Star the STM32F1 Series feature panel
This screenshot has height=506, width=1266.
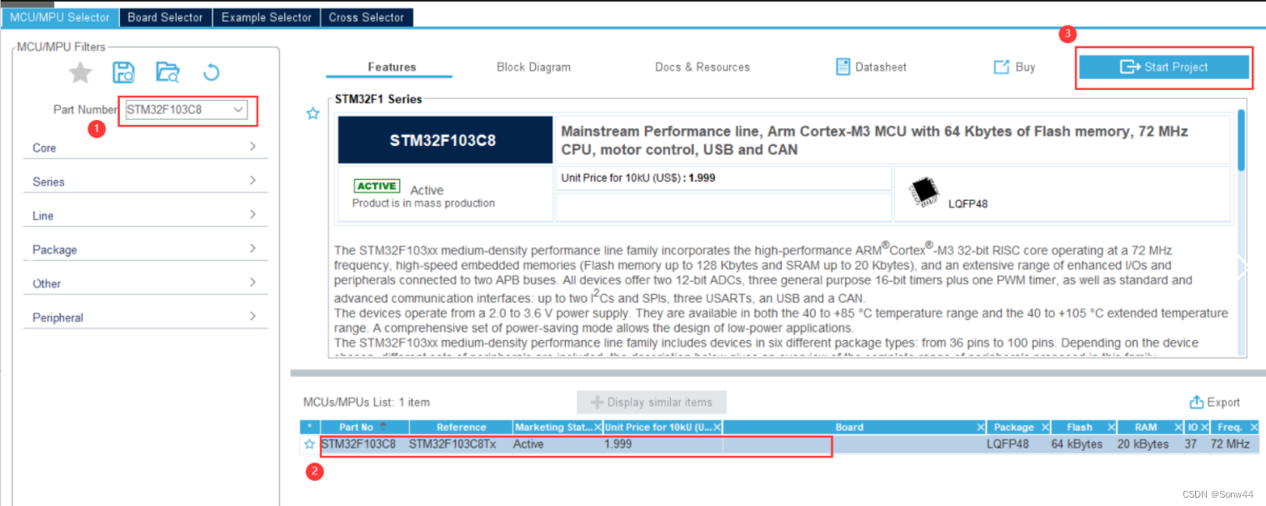[313, 113]
